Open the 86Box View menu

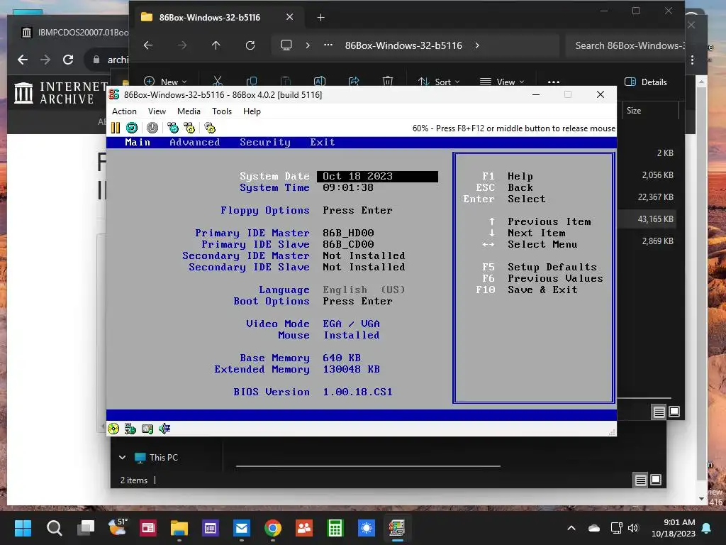[x=157, y=111]
